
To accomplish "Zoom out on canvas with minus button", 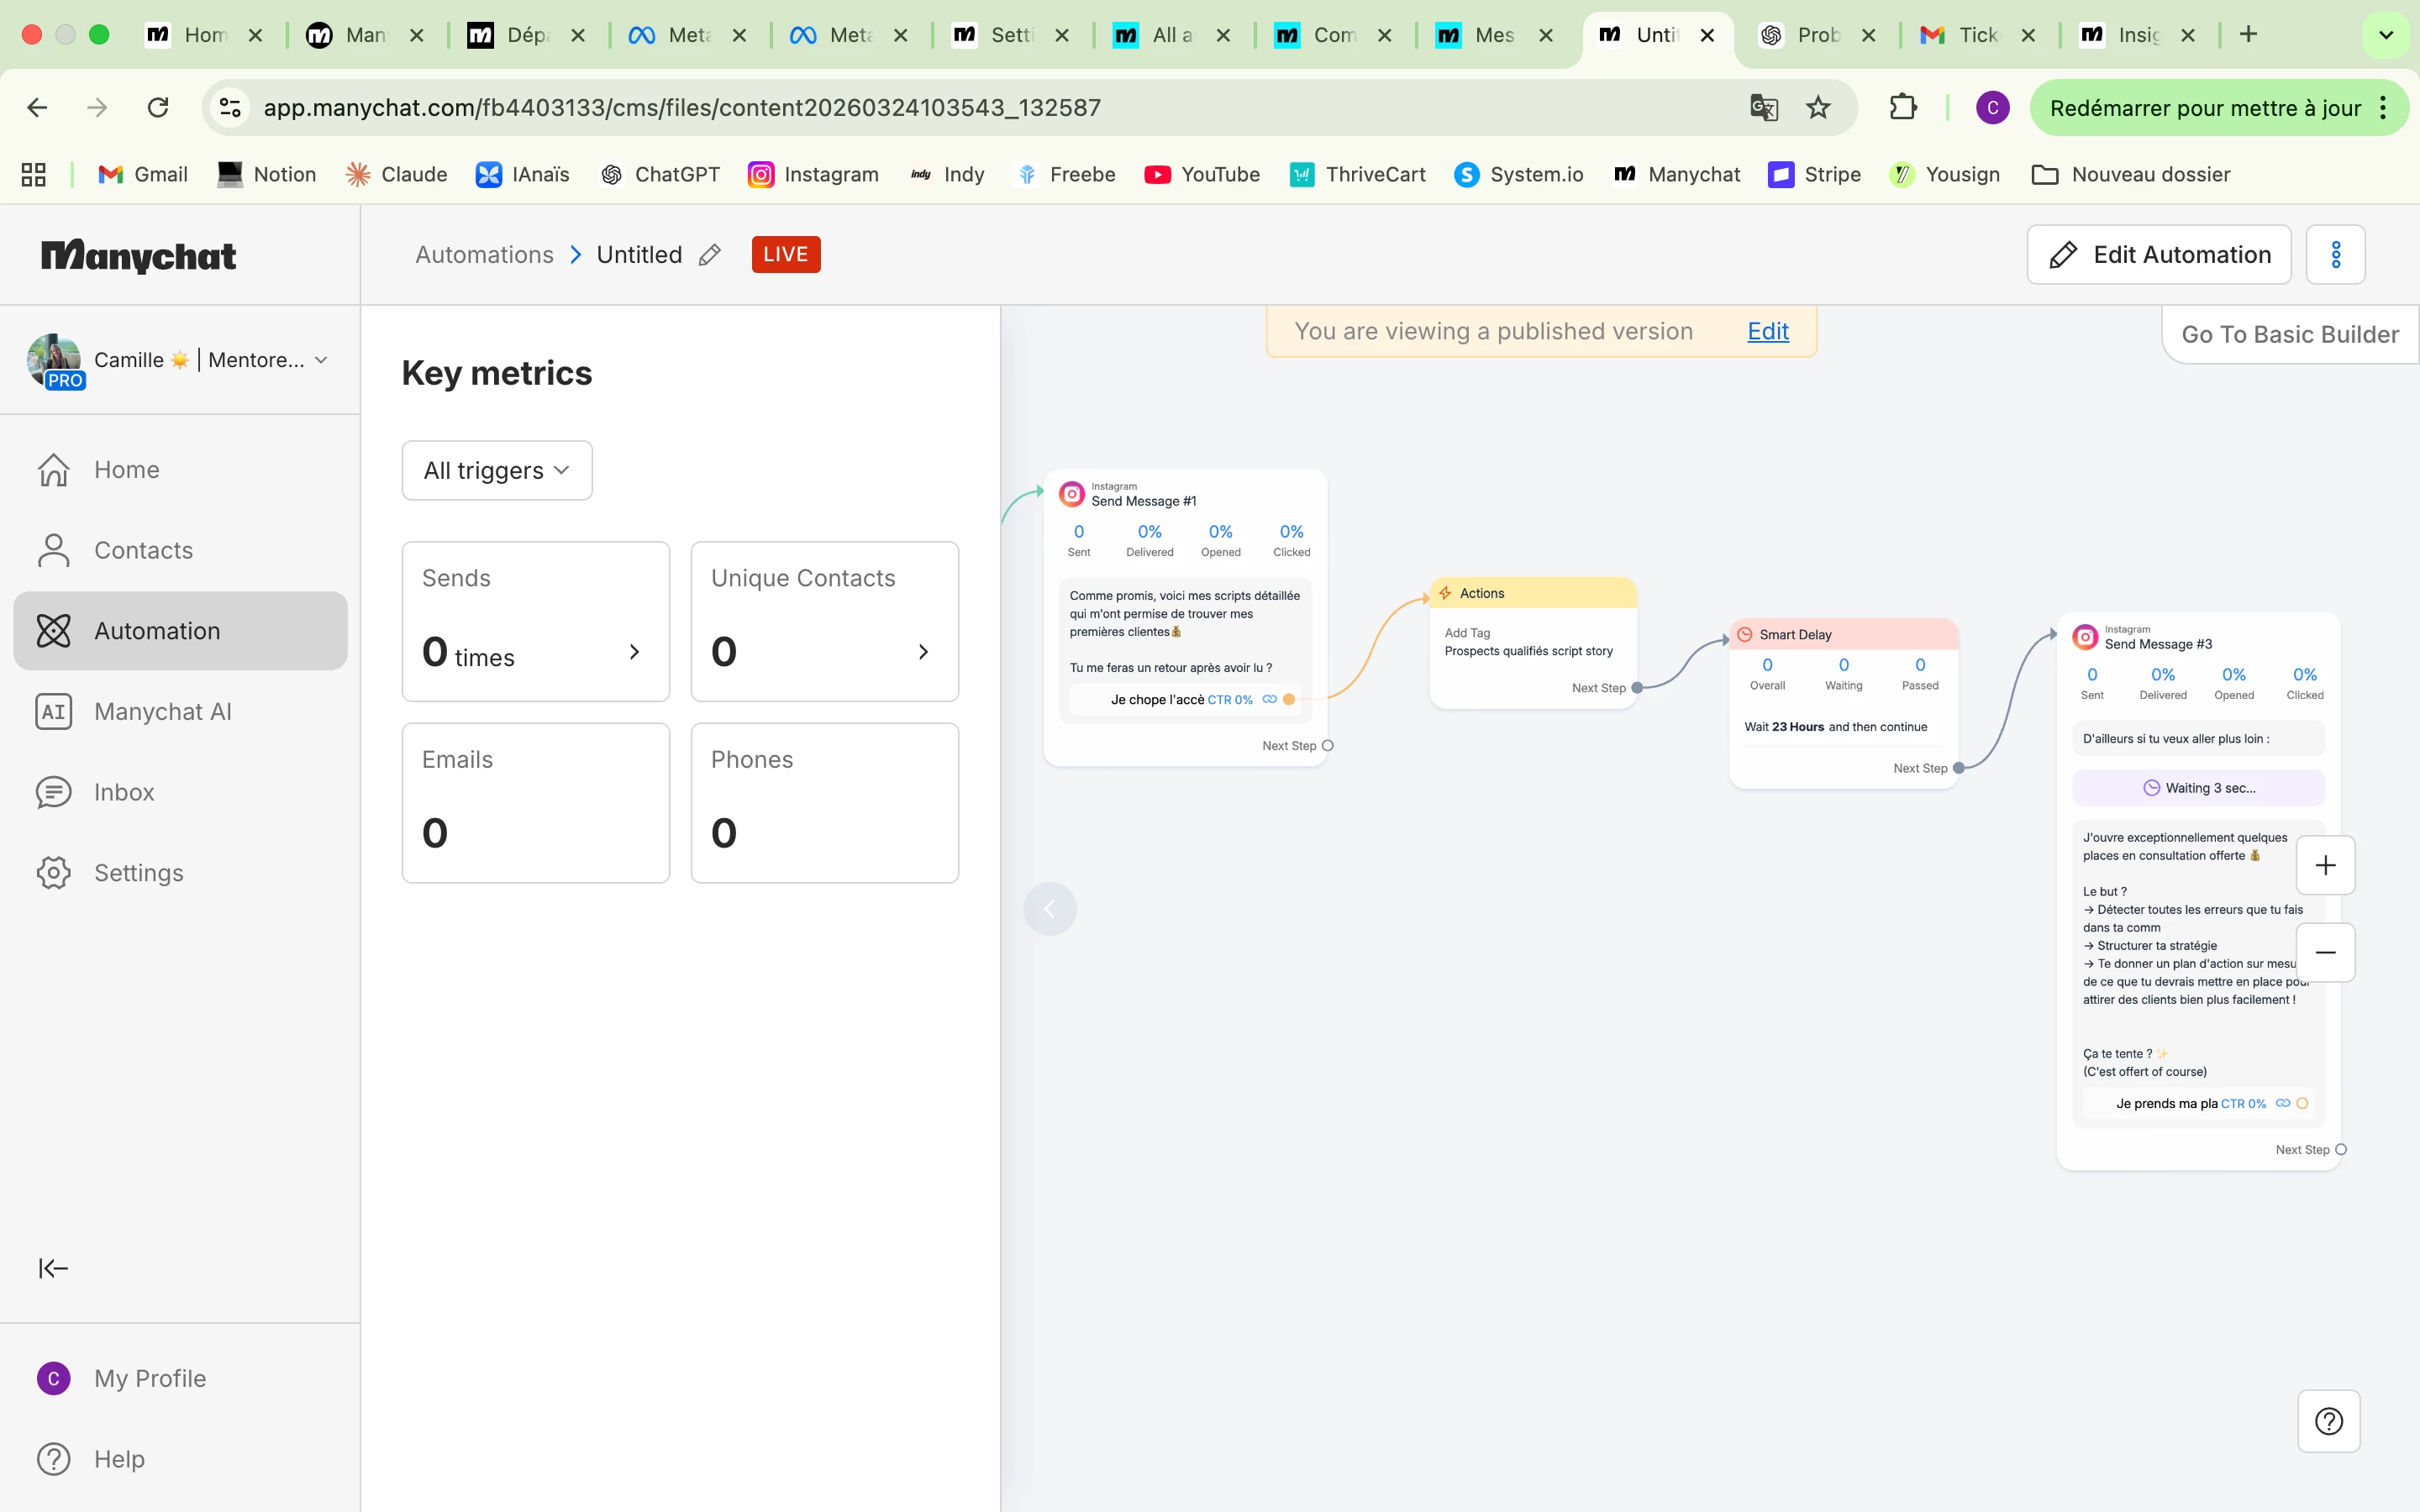I will 2325,952.
